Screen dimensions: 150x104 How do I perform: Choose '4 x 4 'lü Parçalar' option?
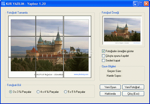pos(38,92)
